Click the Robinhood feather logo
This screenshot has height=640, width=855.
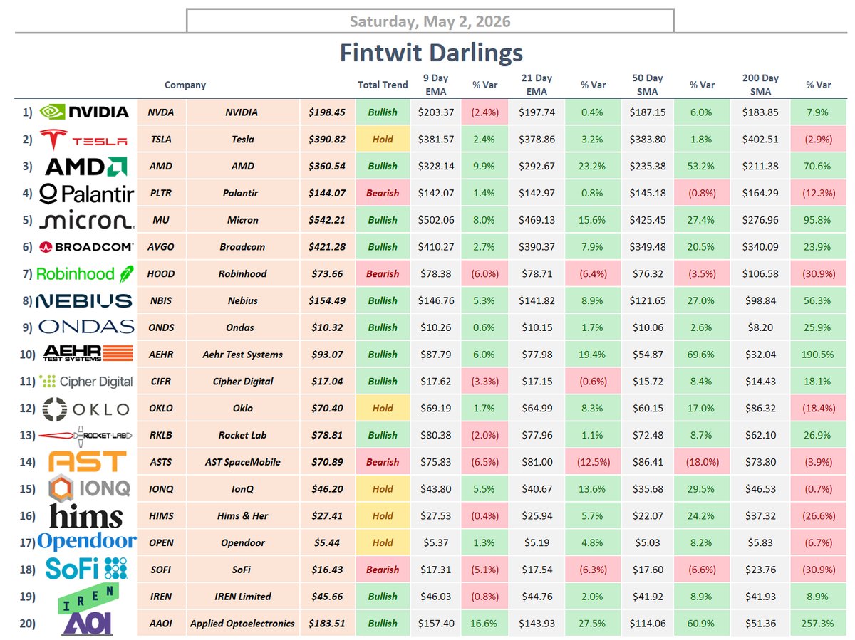click(127, 273)
